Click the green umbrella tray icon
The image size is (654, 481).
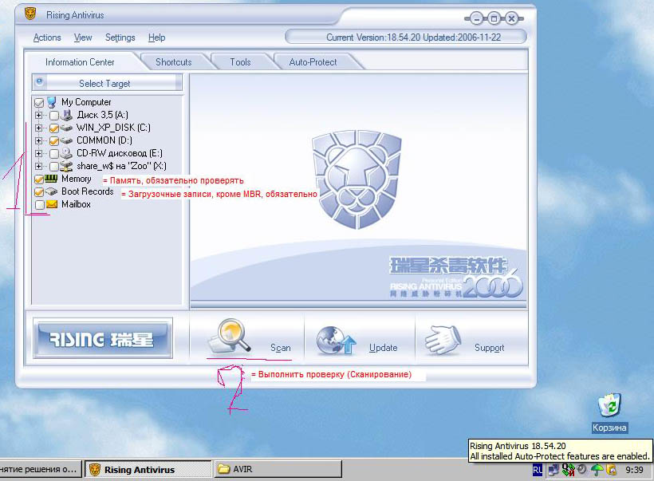click(x=597, y=470)
